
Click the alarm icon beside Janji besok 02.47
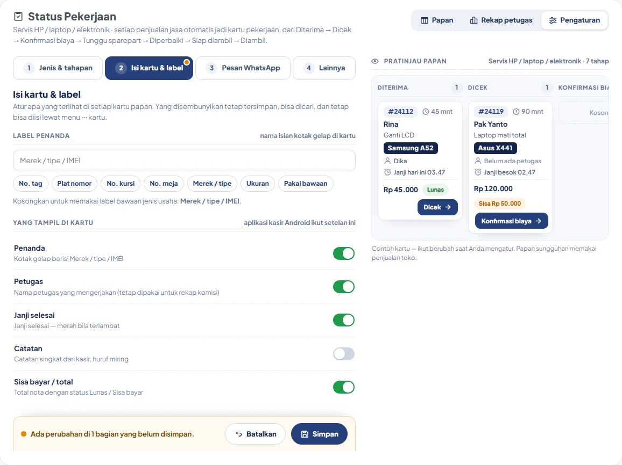[478, 172]
